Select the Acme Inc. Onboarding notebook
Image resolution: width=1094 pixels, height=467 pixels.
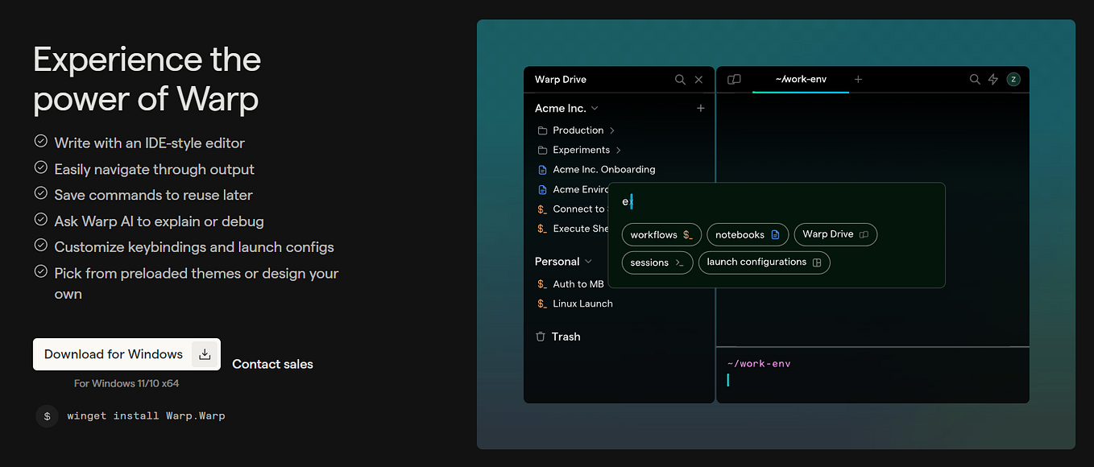603,169
